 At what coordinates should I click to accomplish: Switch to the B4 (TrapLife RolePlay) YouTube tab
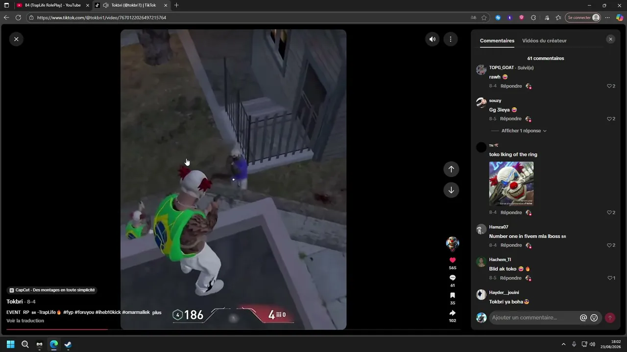[53, 5]
